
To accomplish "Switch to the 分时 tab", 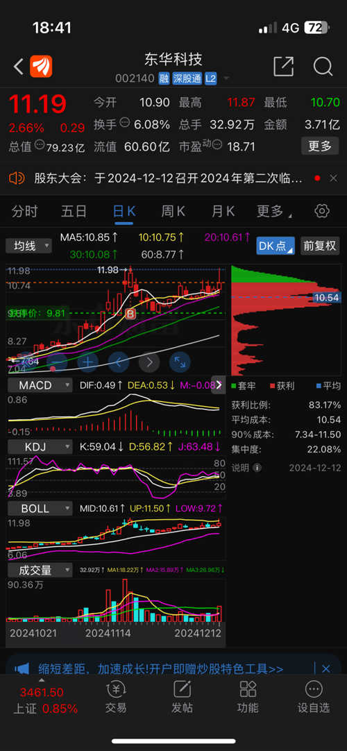I will click(24, 211).
